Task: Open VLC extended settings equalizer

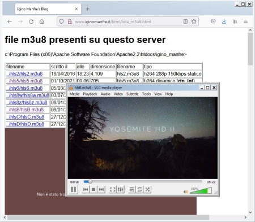Action: tap(121, 189)
